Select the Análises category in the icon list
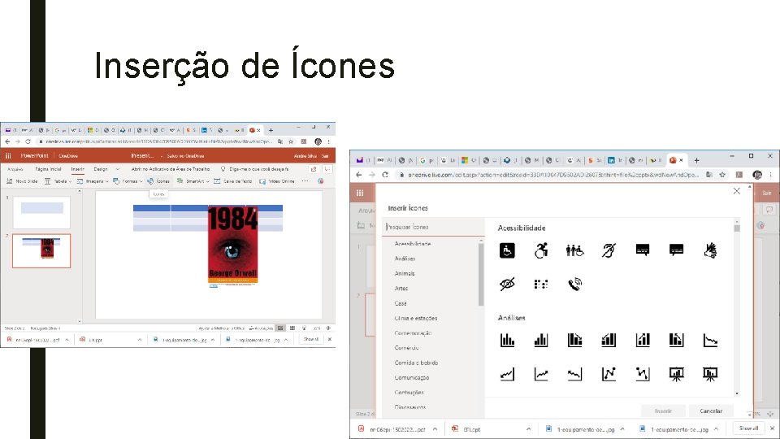The width and height of the screenshot is (780, 439). [x=405, y=259]
